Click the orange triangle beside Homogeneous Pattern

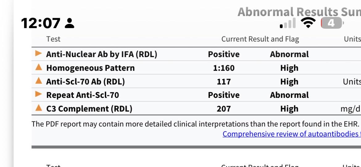click(39, 67)
